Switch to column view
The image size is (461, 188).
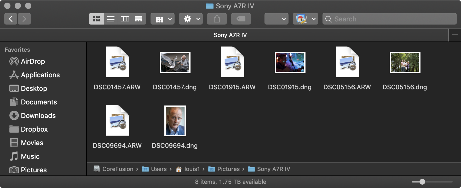(125, 19)
